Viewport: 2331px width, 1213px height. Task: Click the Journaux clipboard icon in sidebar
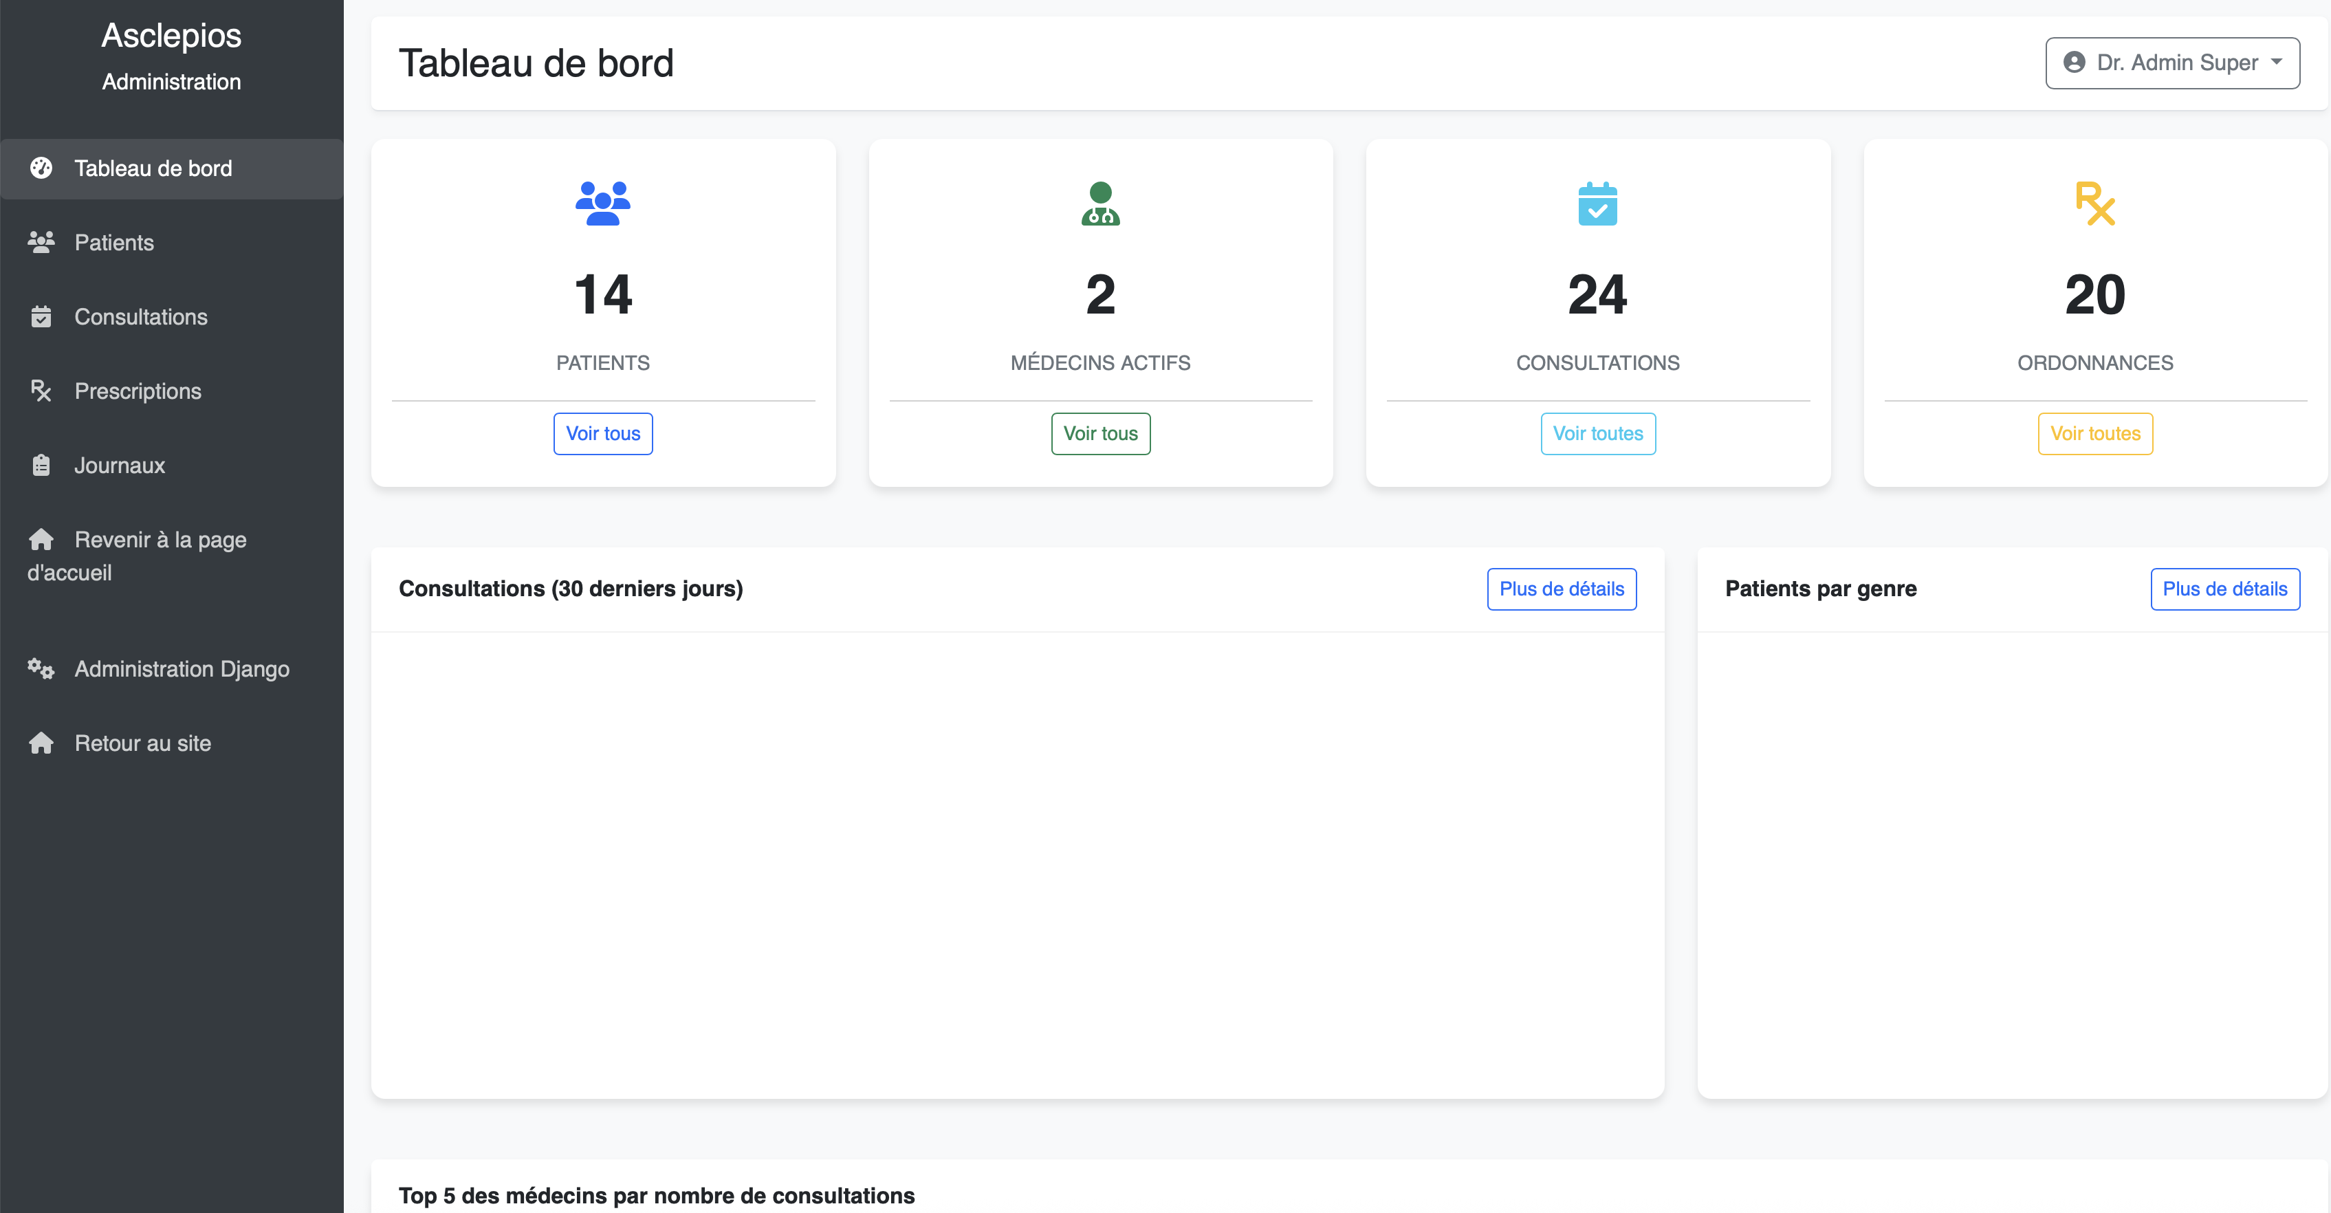point(41,466)
